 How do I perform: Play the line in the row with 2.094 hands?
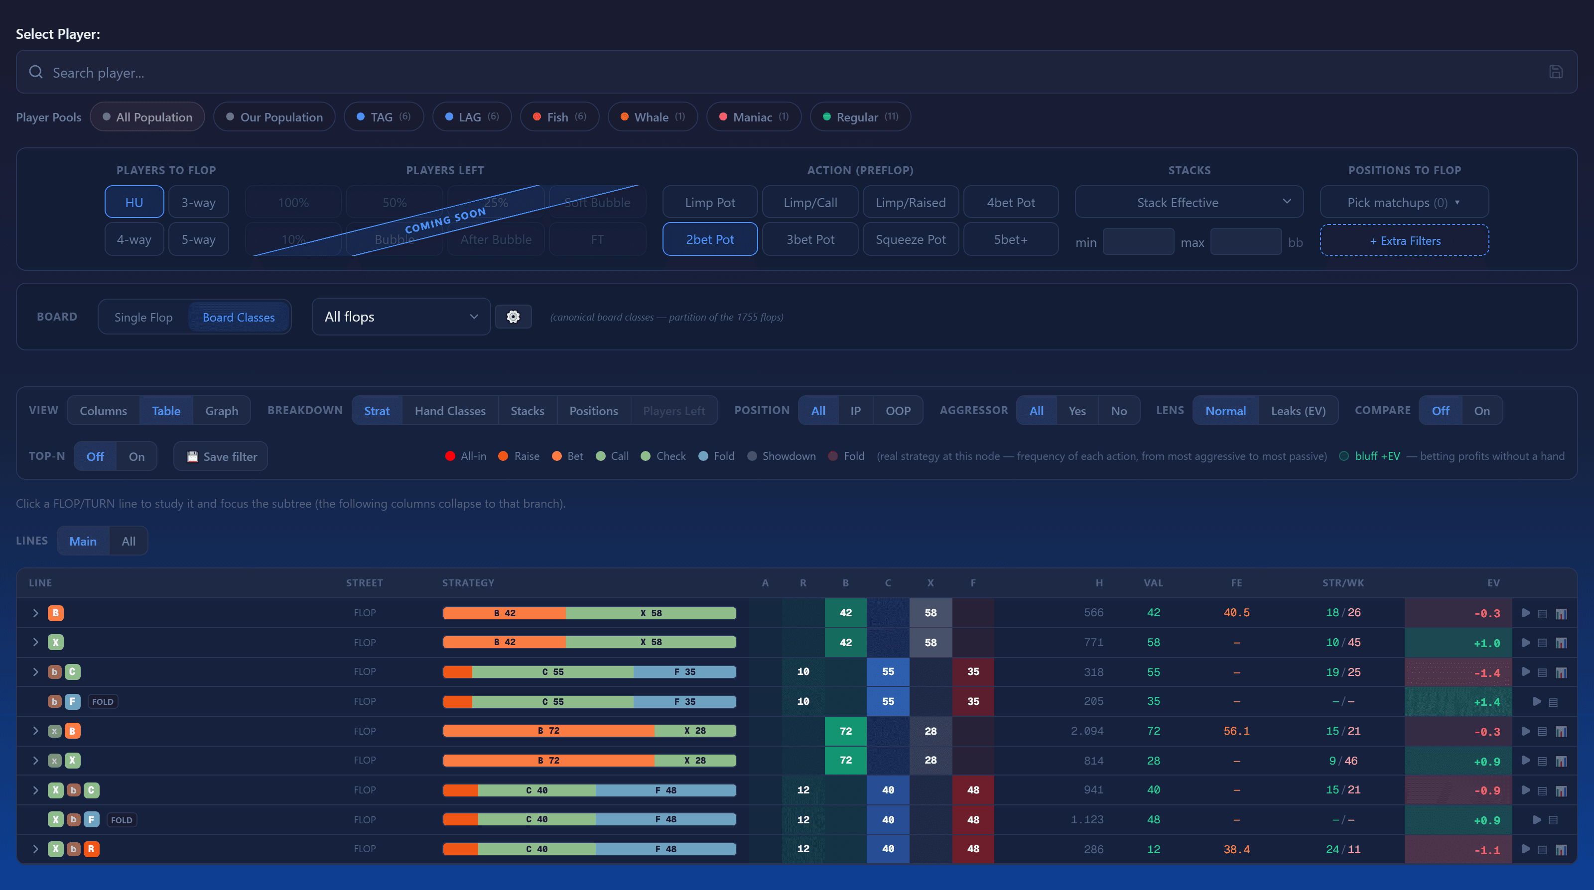click(1526, 731)
